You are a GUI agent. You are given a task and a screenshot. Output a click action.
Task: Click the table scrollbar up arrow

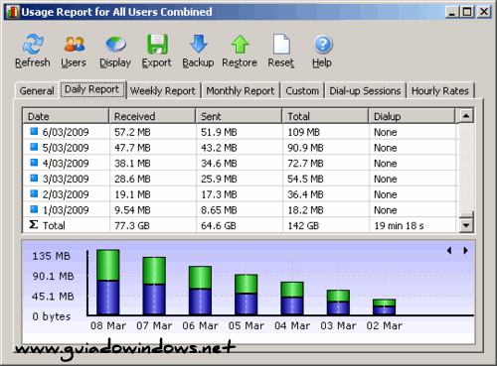tap(466, 116)
